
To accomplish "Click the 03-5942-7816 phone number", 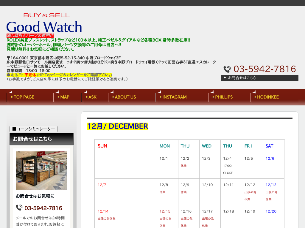I will [265, 69].
